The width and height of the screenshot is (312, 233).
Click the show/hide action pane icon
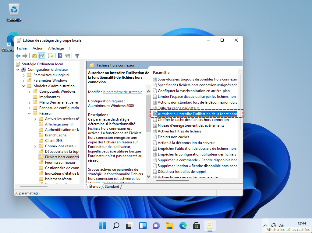tap(67, 56)
